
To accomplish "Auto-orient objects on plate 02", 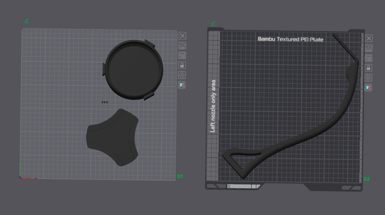I will point(369,48).
